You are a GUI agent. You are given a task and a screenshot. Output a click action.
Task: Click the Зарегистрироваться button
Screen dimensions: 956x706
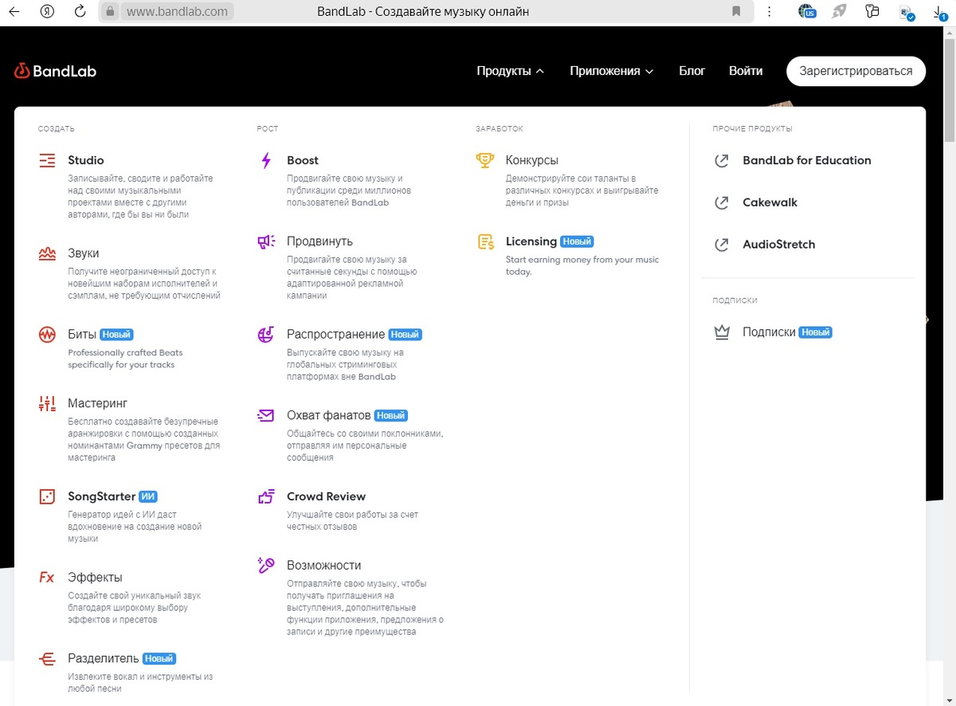coord(856,71)
